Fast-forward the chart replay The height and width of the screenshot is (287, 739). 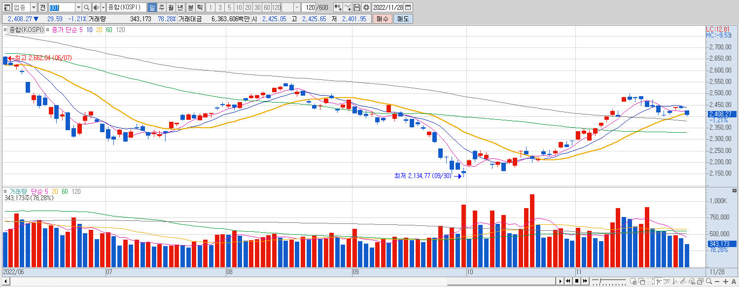pyautogui.click(x=585, y=281)
